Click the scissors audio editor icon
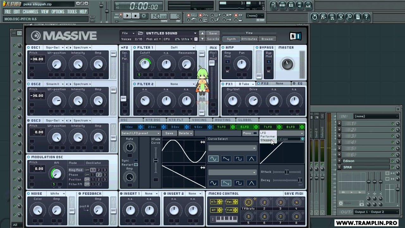 [340, 17]
